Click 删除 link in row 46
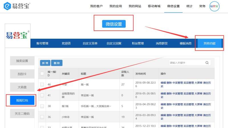The image size is (228, 128). 169,83
